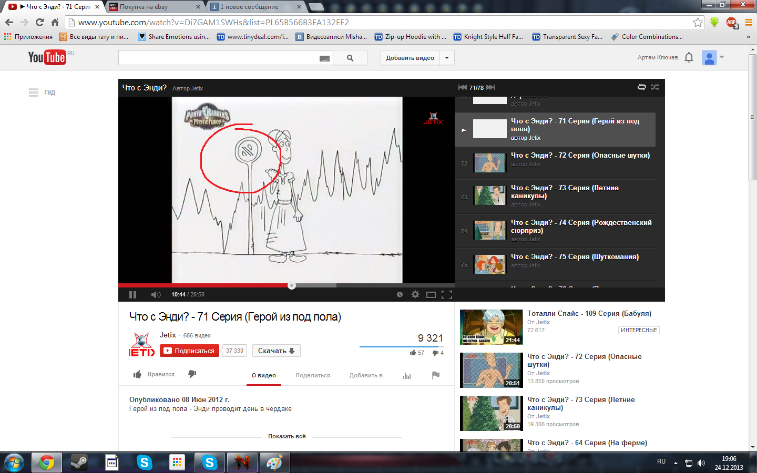Reload the page
This screenshot has width=757, height=473.
tap(39, 22)
